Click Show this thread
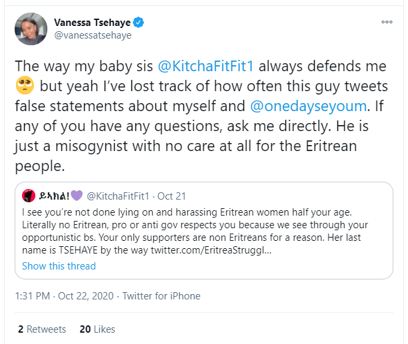The height and width of the screenshot is (344, 408). 59,266
